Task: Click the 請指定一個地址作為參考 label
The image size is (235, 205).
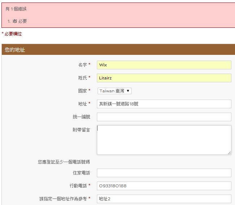Action: tap(63, 199)
